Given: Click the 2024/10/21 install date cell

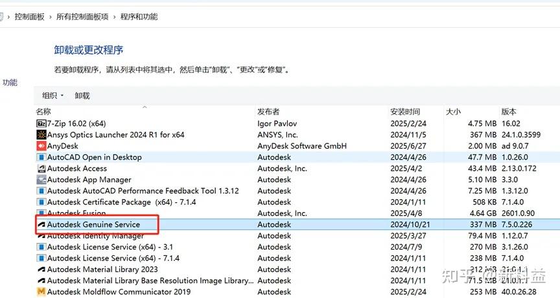Looking at the screenshot, I should tap(410, 225).
